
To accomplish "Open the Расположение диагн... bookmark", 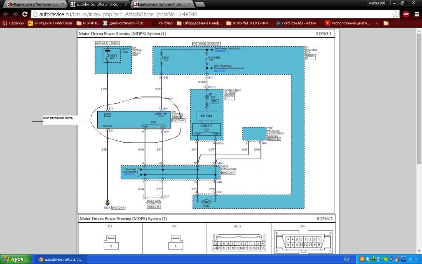I will tap(347, 23).
